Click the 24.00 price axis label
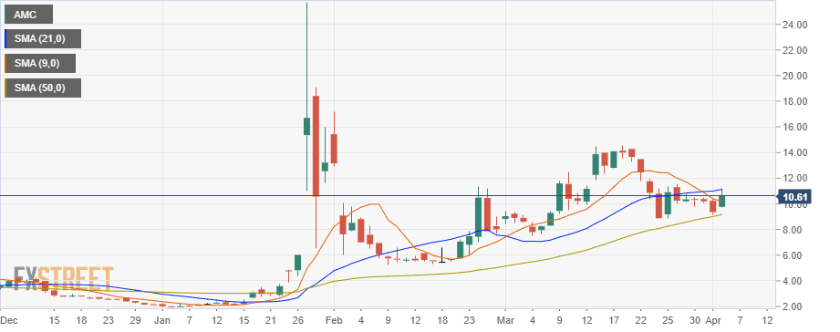Image resolution: width=840 pixels, height=332 pixels. 795,25
